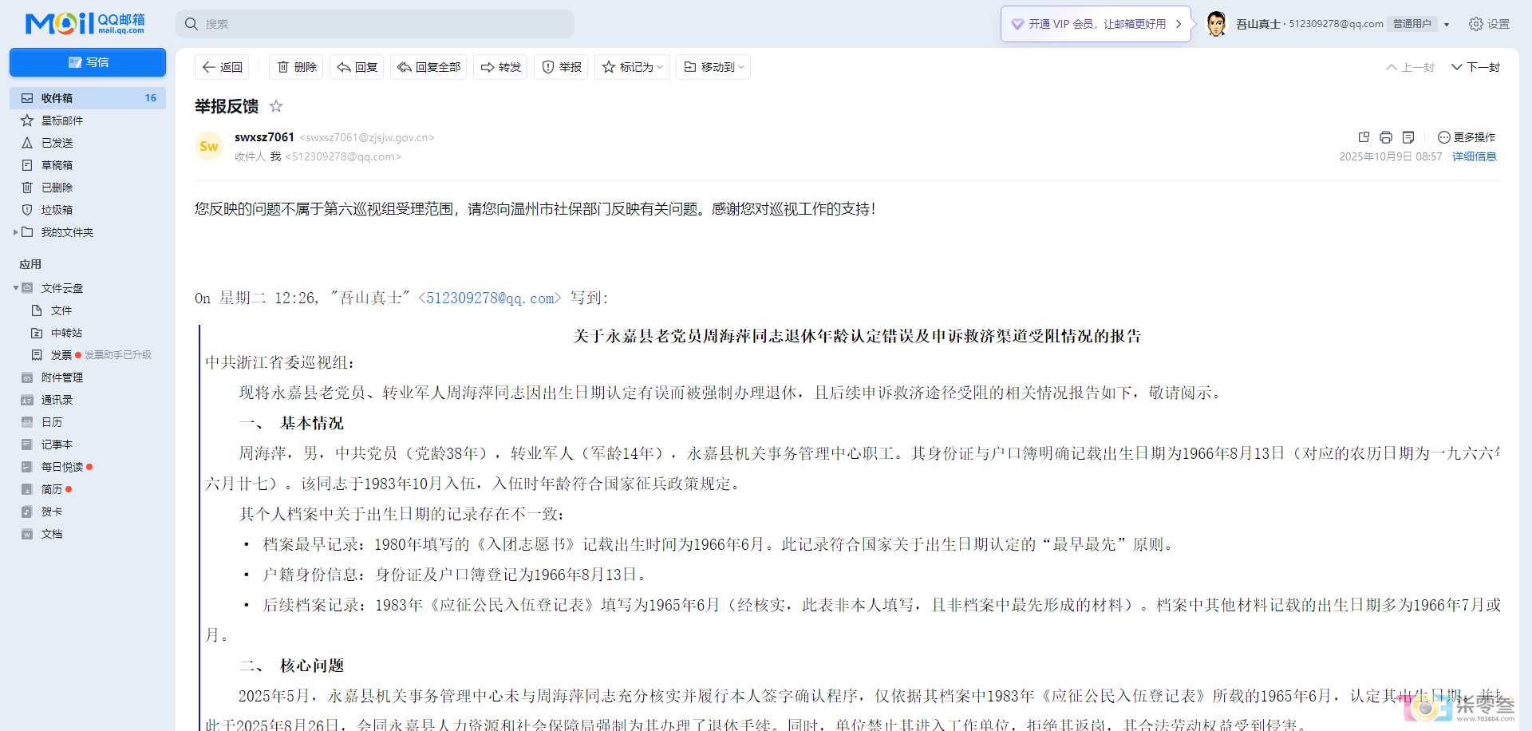The image size is (1532, 731).
Task: Pop out the email into a new window
Action: [1363, 137]
